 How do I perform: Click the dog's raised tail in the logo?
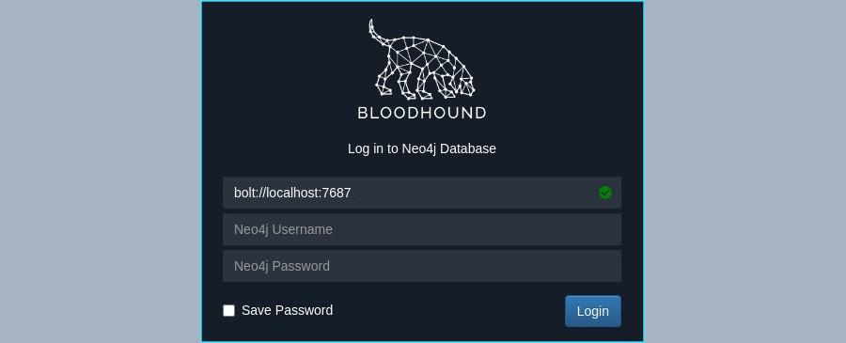[x=374, y=31]
